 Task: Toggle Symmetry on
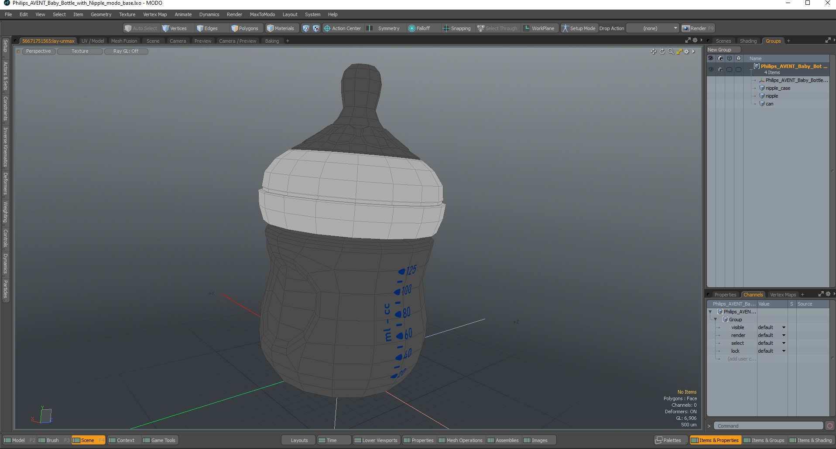point(384,28)
